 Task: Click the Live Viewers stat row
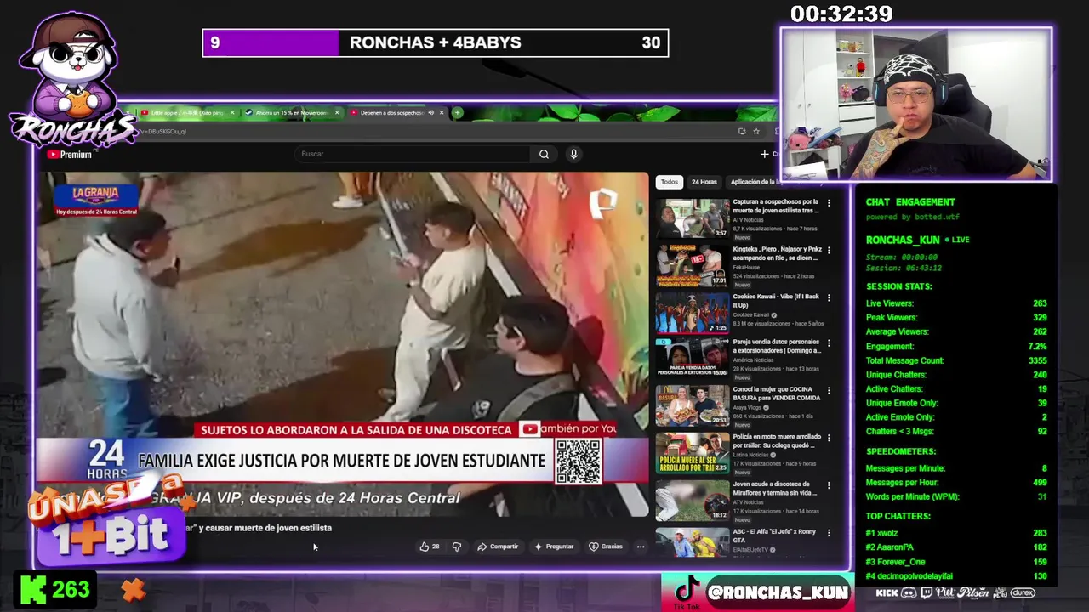point(956,303)
